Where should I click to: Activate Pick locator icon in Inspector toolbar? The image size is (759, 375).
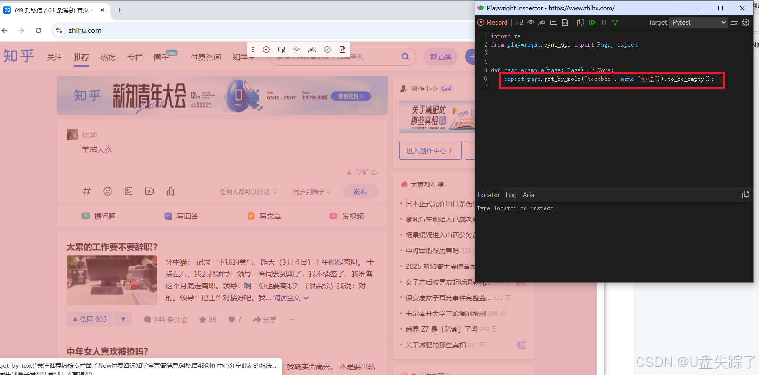[519, 22]
